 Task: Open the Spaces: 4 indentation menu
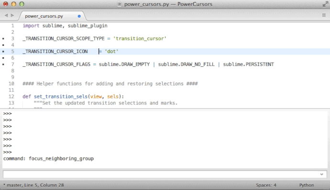tap(266, 185)
